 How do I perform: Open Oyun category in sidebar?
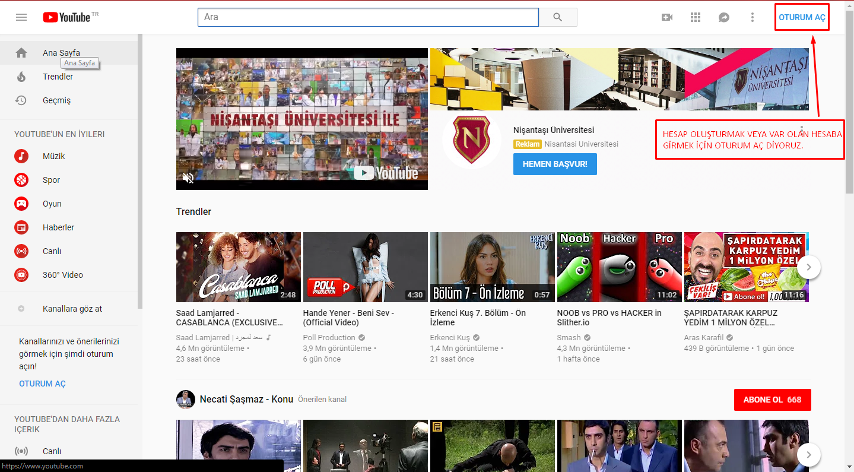click(x=69, y=204)
